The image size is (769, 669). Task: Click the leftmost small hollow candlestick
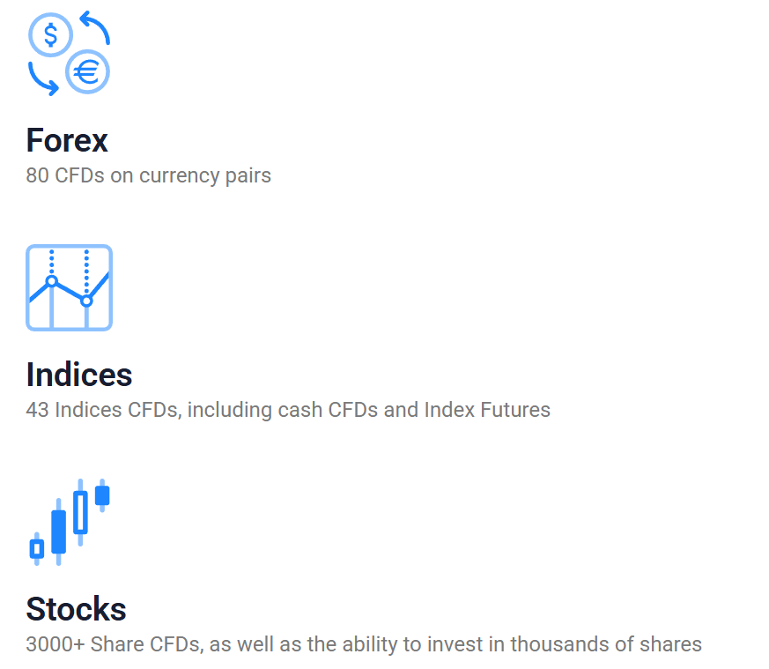point(37,548)
